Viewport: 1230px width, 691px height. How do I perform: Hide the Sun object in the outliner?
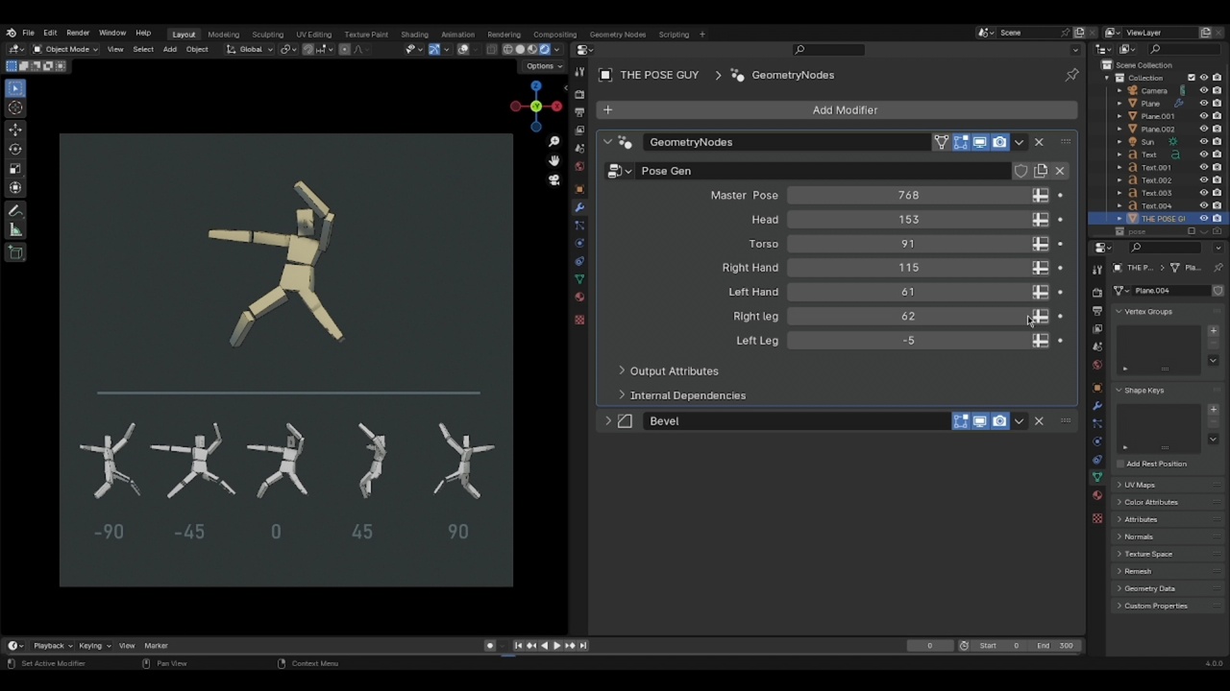pos(1204,141)
